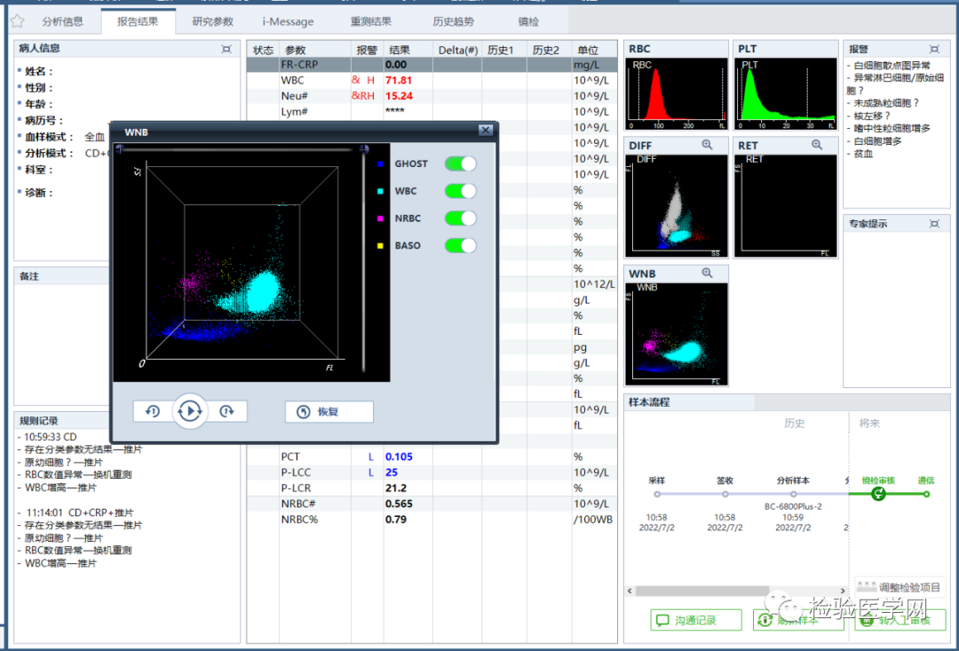The width and height of the screenshot is (959, 651).
Task: Select the FR-CRP parameter row
Action: [x=432, y=64]
